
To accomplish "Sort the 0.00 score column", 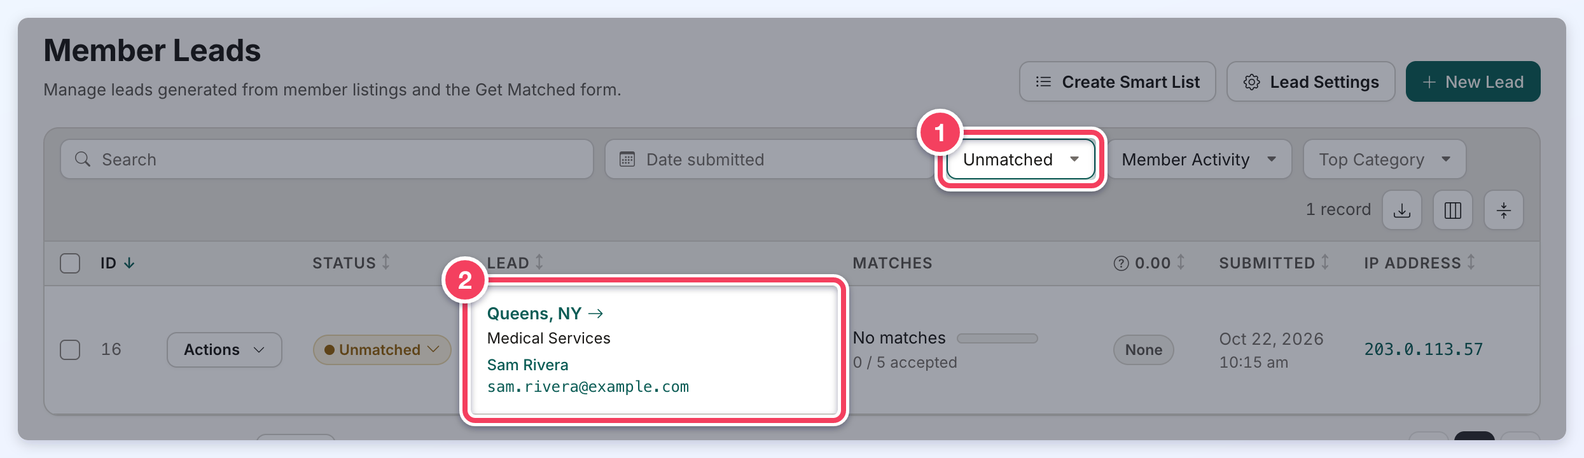I will pyautogui.click(x=1181, y=262).
